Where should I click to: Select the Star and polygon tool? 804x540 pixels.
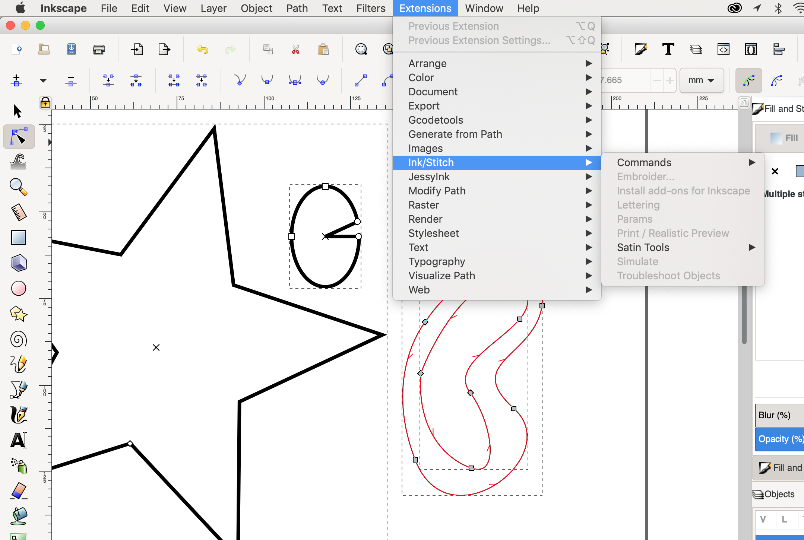point(18,314)
